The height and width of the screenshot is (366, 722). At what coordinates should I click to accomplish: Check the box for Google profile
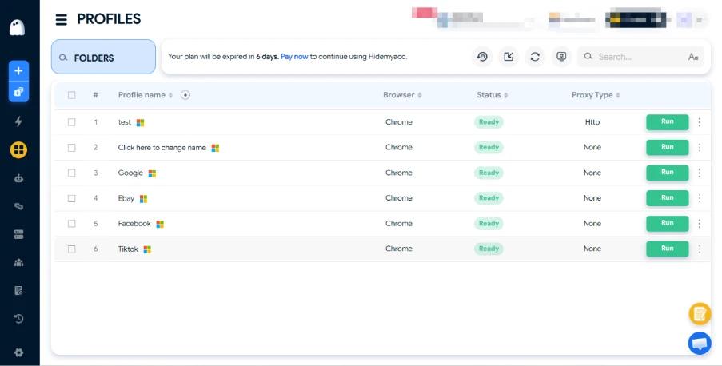coord(71,173)
